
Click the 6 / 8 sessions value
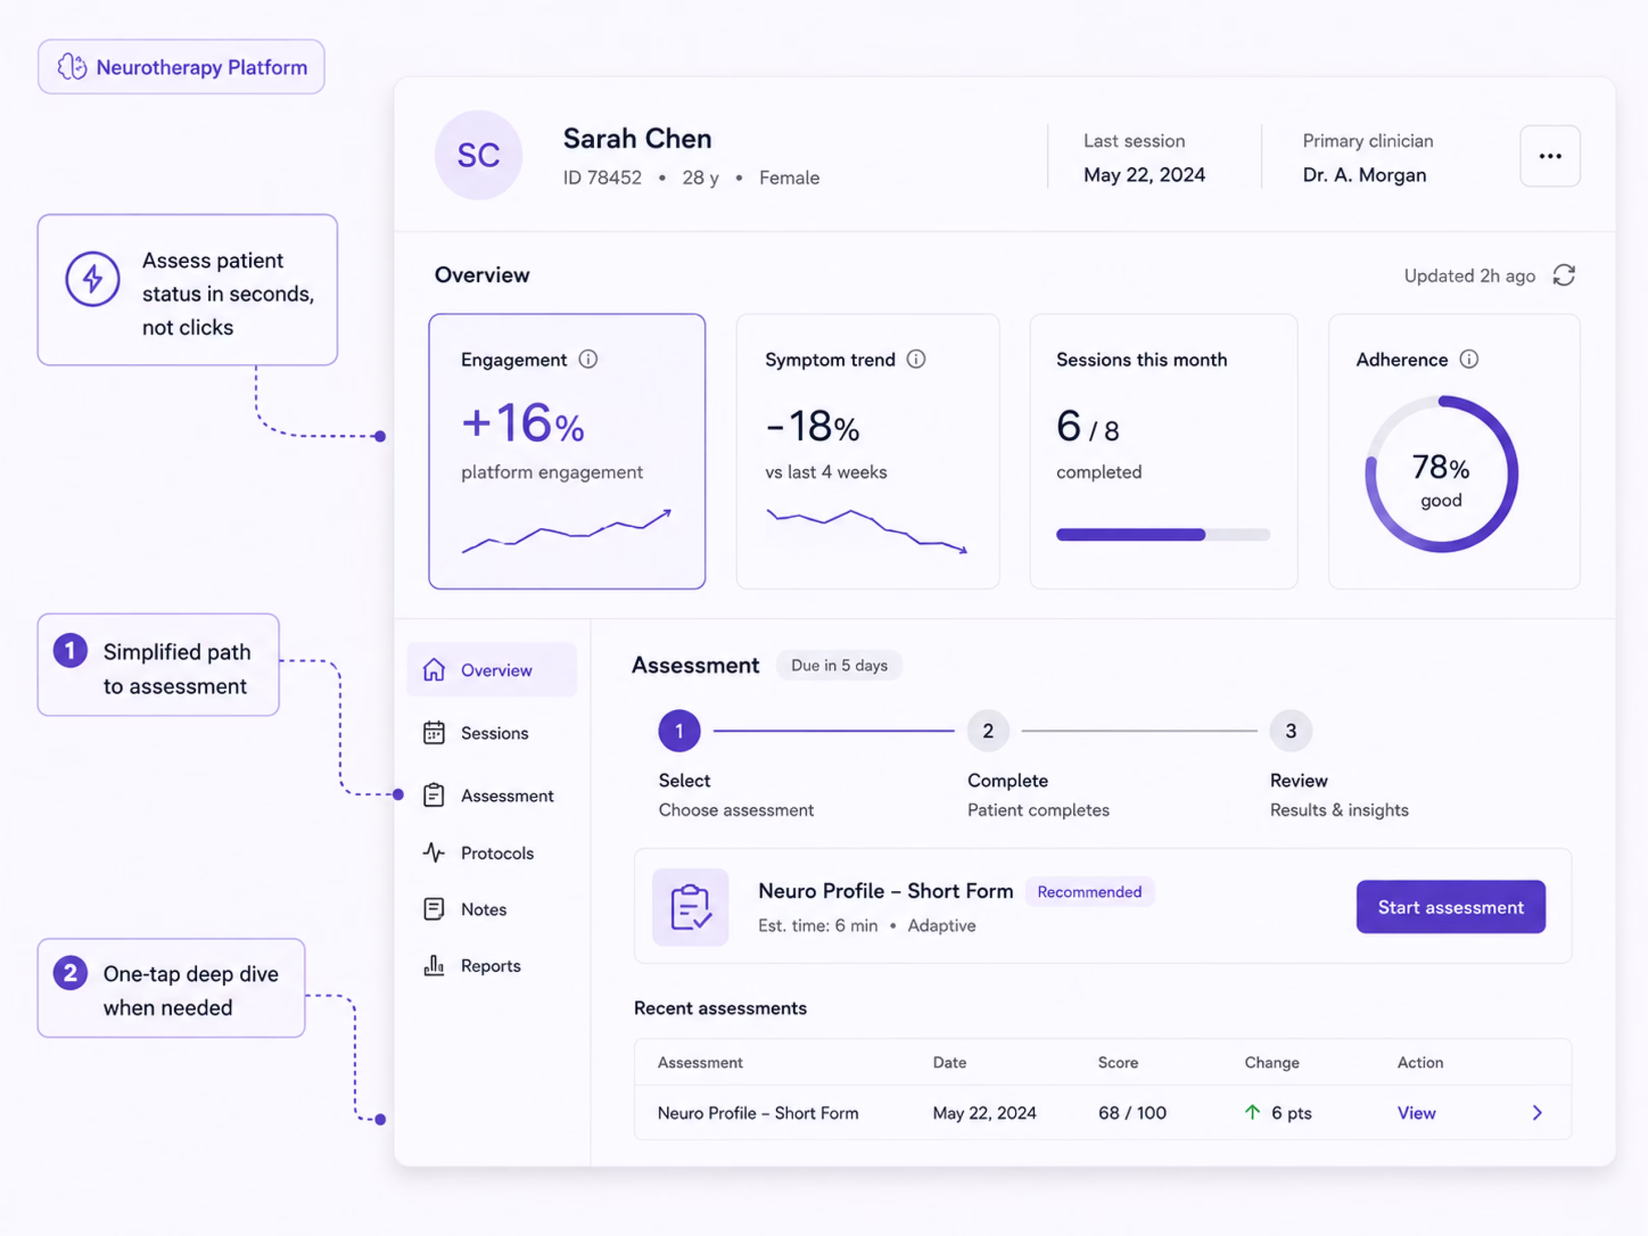click(x=1087, y=426)
